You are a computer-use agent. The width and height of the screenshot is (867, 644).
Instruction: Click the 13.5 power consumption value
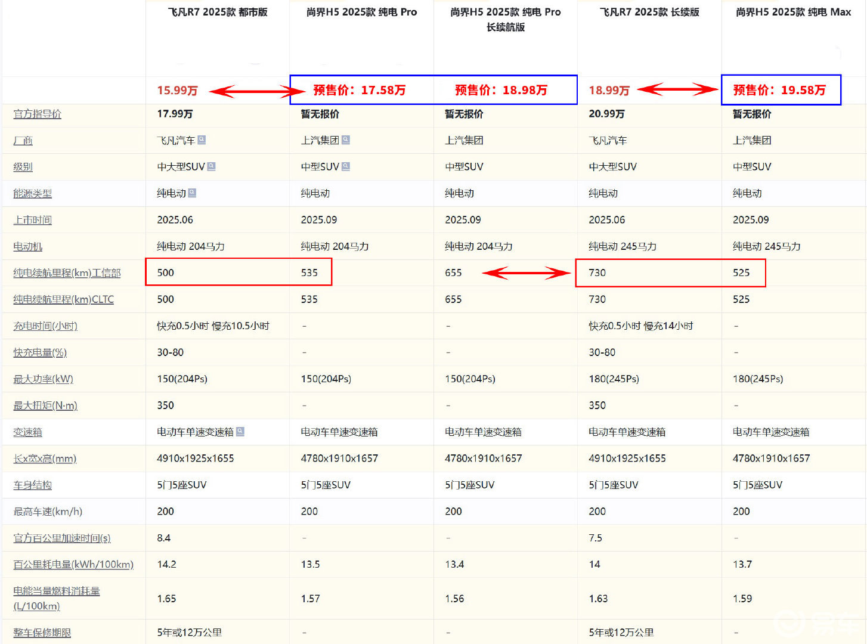(310, 564)
